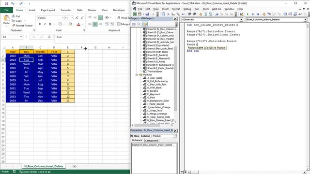Switch to the Formulas ribbon tab
The height and width of the screenshot is (174, 310).
[x=66, y=10]
